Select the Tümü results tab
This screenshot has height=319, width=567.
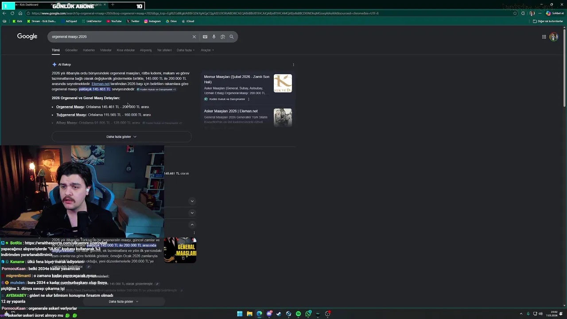pos(55,50)
